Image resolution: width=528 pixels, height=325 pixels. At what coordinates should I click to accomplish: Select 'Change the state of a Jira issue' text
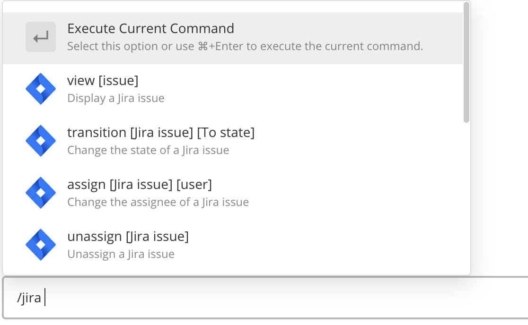tap(149, 150)
